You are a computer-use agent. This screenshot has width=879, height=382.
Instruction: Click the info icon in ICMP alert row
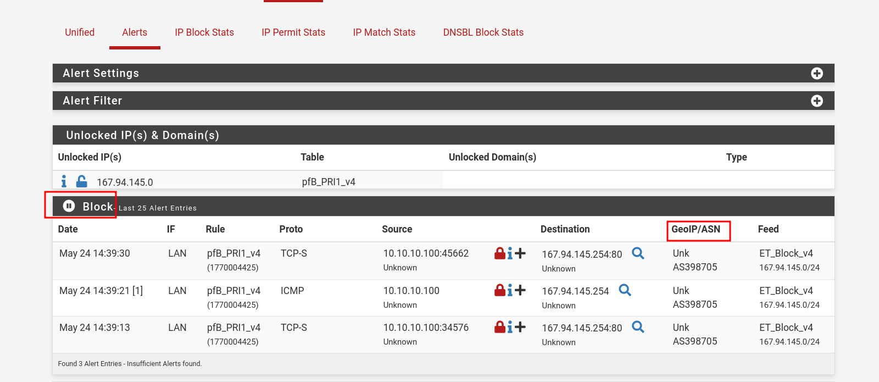pyautogui.click(x=510, y=290)
